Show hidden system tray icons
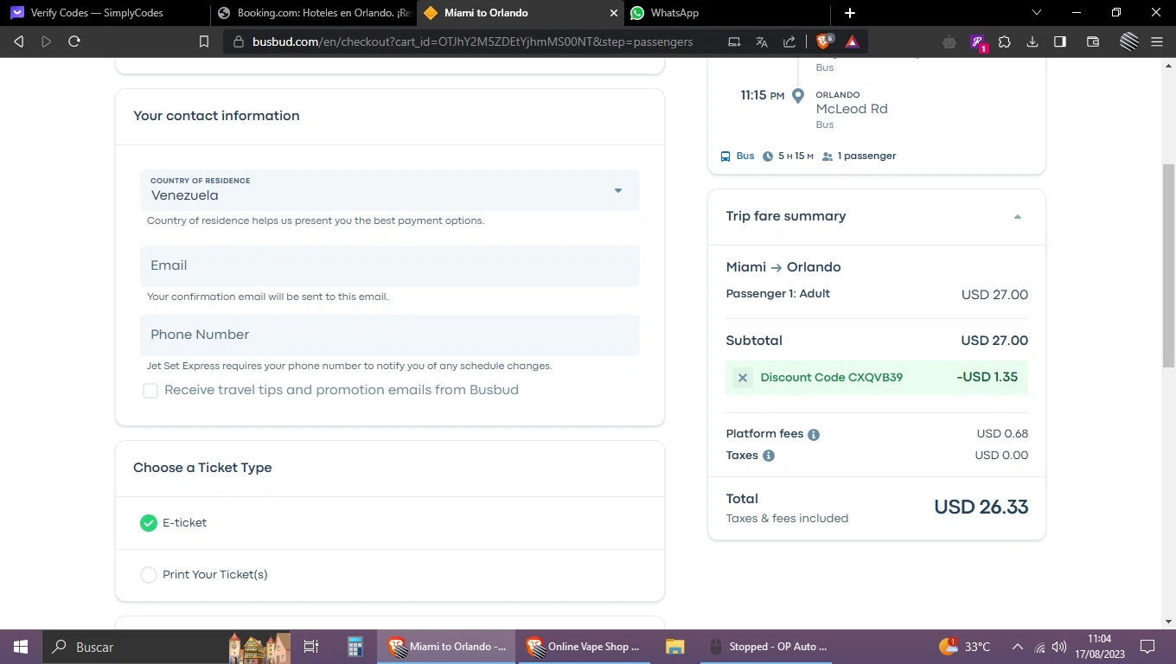 [x=1018, y=647]
